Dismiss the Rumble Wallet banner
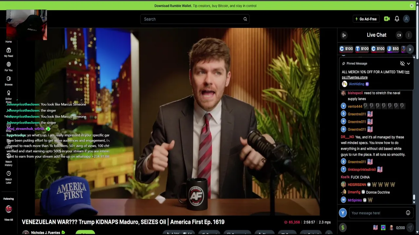Image resolution: width=419 pixels, height=235 pixels. 411,6
